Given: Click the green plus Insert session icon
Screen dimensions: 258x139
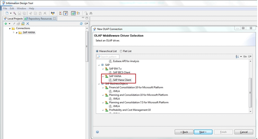Looking at the screenshot, I should pyautogui.click(x=6, y=24).
